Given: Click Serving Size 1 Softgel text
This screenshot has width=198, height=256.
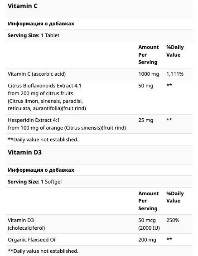Looking at the screenshot, I should [x=34, y=182].
